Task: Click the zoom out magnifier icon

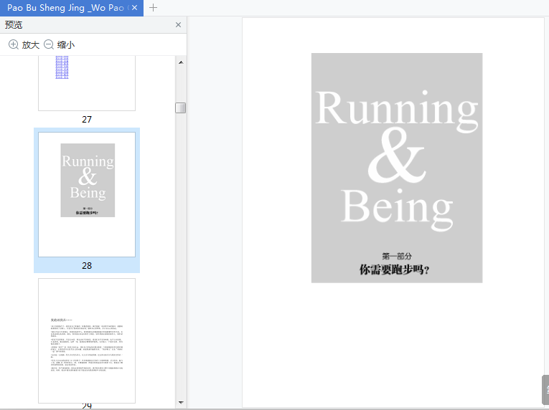Action: (49, 44)
